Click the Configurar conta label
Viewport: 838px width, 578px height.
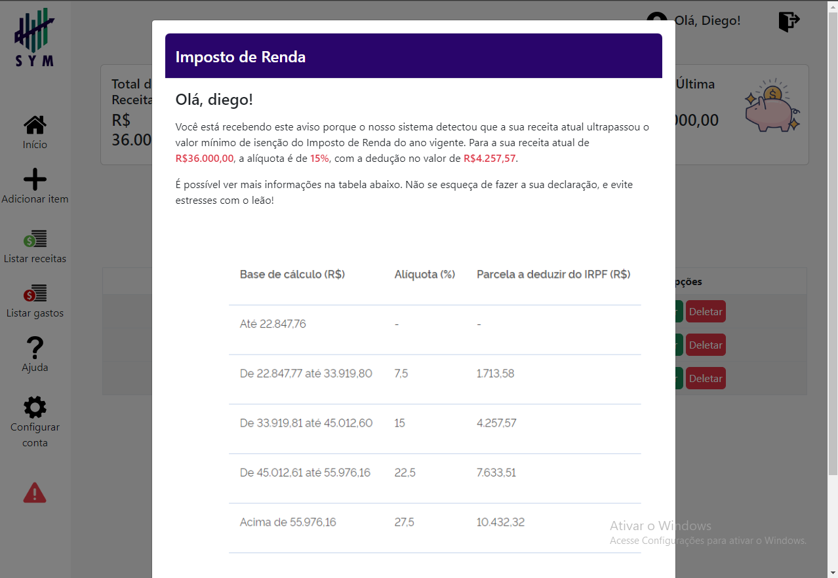[35, 435]
